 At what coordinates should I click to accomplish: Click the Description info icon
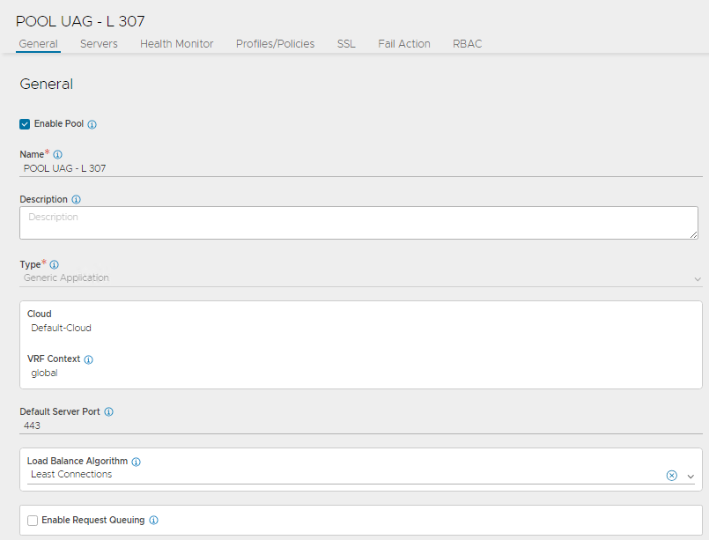pyautogui.click(x=76, y=199)
